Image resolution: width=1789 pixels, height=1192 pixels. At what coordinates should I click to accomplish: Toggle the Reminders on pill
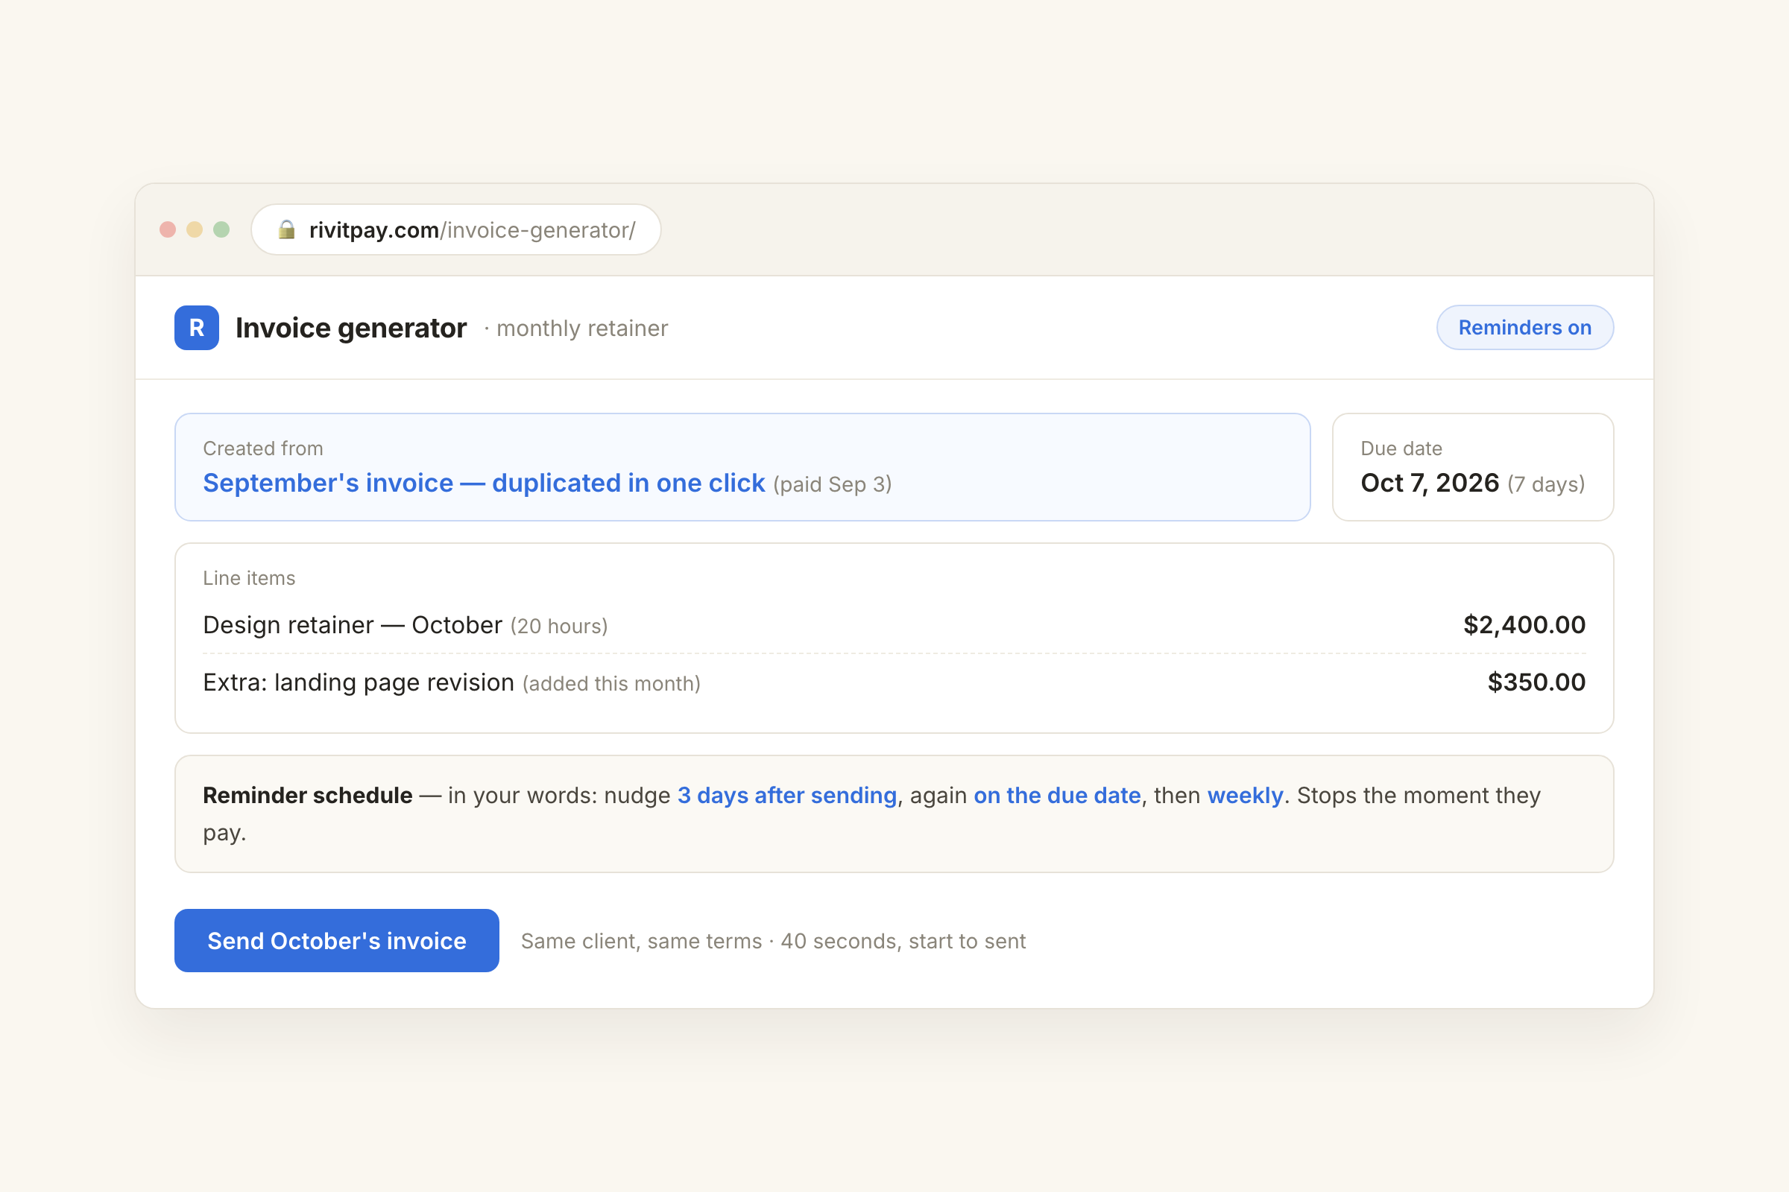pos(1524,328)
